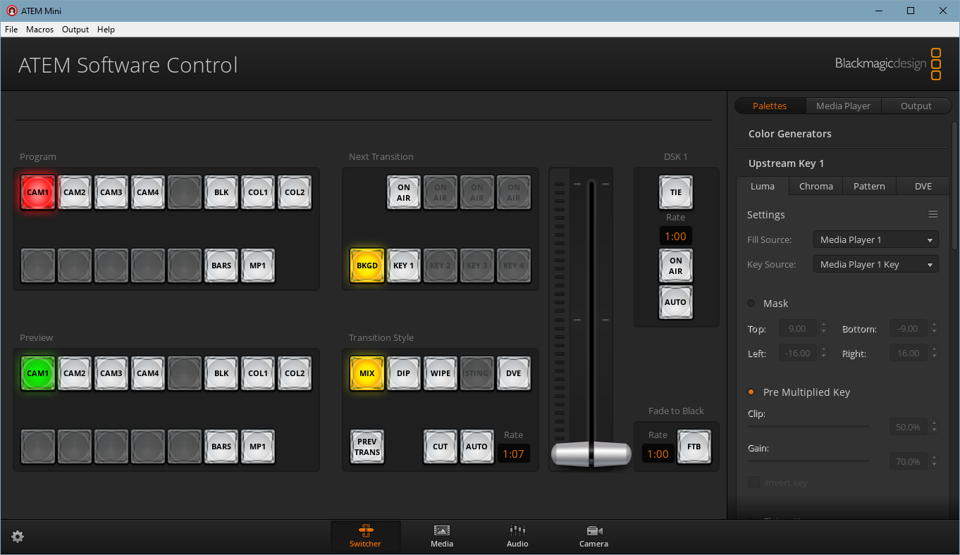Click the transition fader bar handle

coord(591,454)
